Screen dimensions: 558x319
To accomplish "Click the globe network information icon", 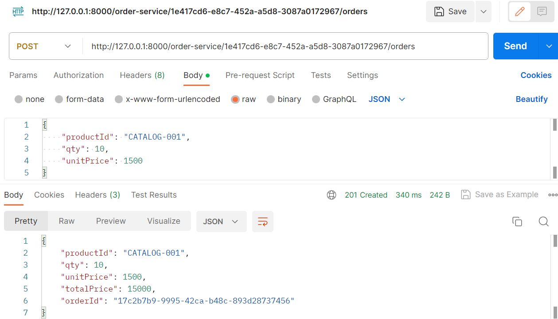I will click(x=332, y=195).
